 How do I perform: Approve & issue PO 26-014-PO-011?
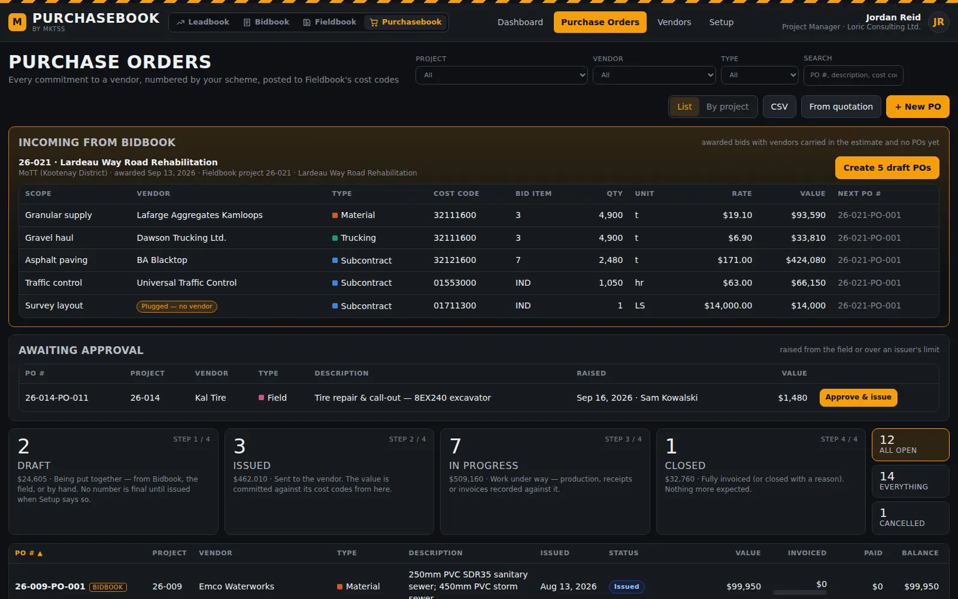coord(858,397)
